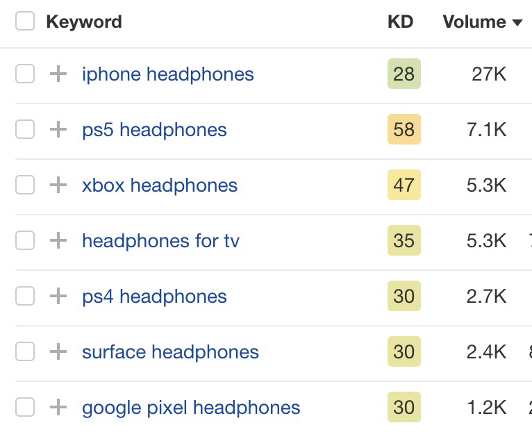
Task: Add iphone headphones with plus icon
Action: [x=58, y=74]
